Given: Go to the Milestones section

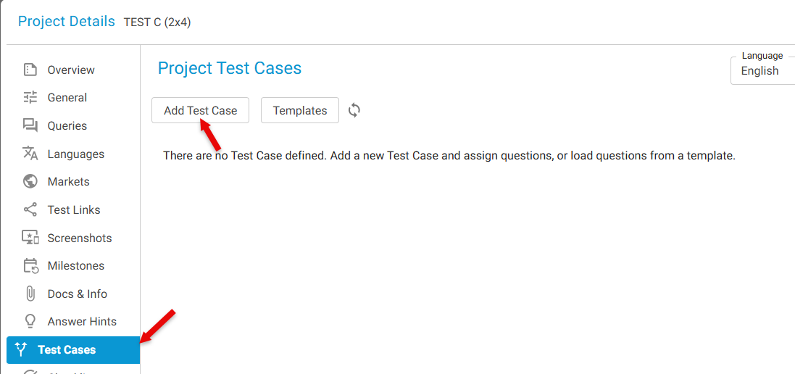Looking at the screenshot, I should pyautogui.click(x=75, y=265).
